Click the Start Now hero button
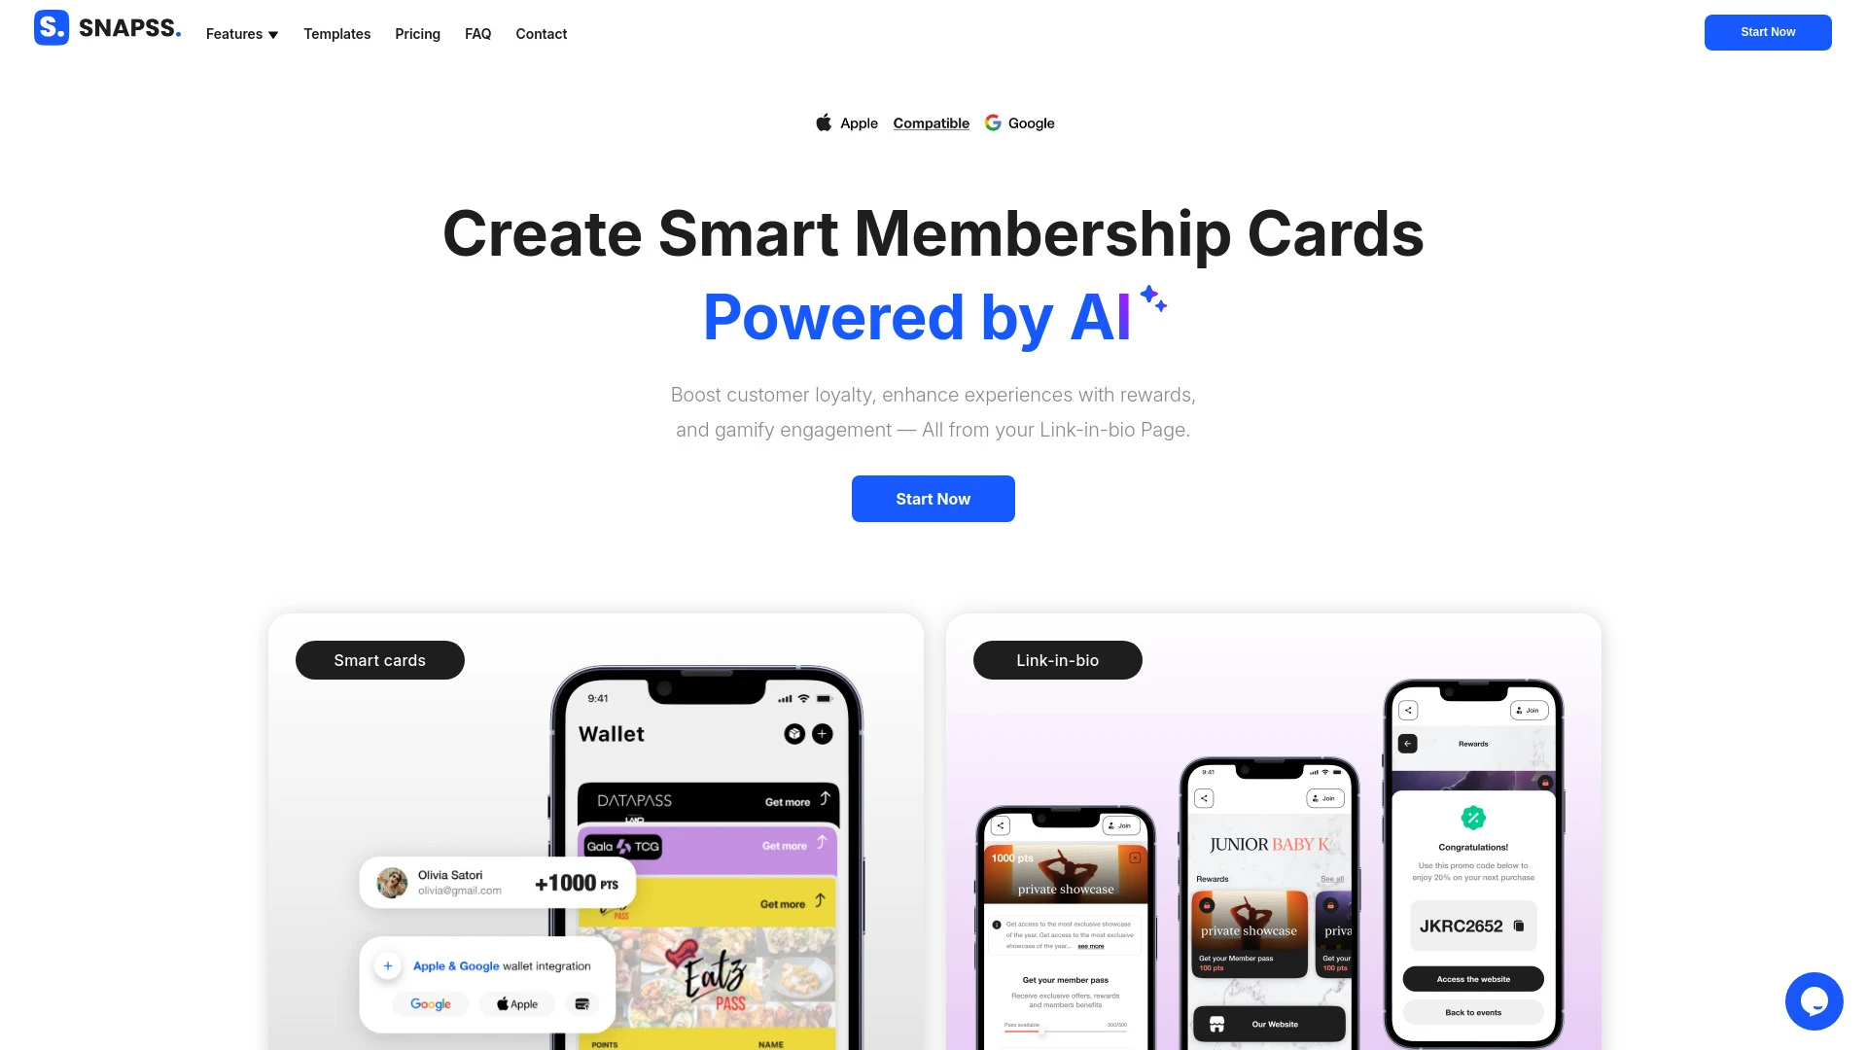Viewport: 1867px width, 1050px height. pyautogui.click(x=933, y=499)
